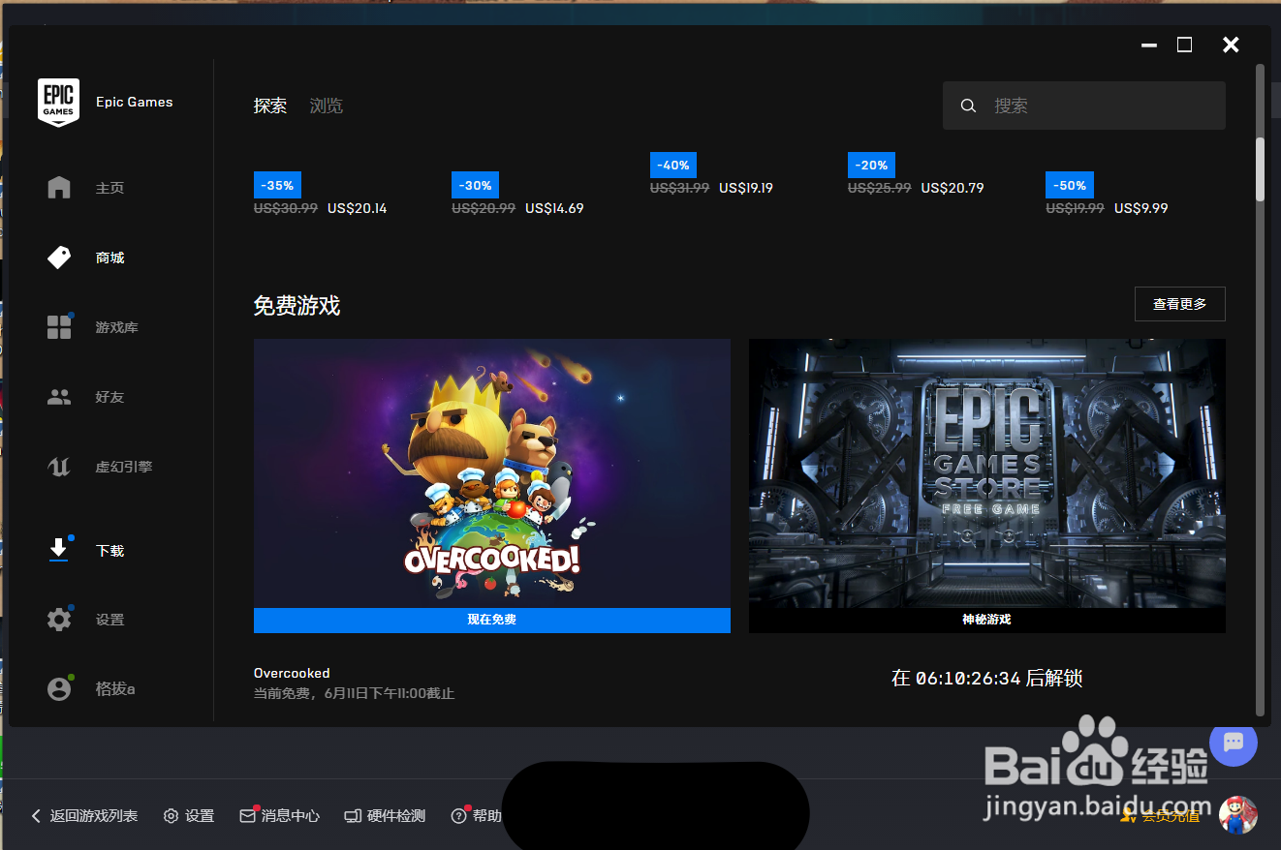This screenshot has height=850, width=1281.
Task: Click the Mario avatar icon at bottom right
Action: tap(1237, 815)
